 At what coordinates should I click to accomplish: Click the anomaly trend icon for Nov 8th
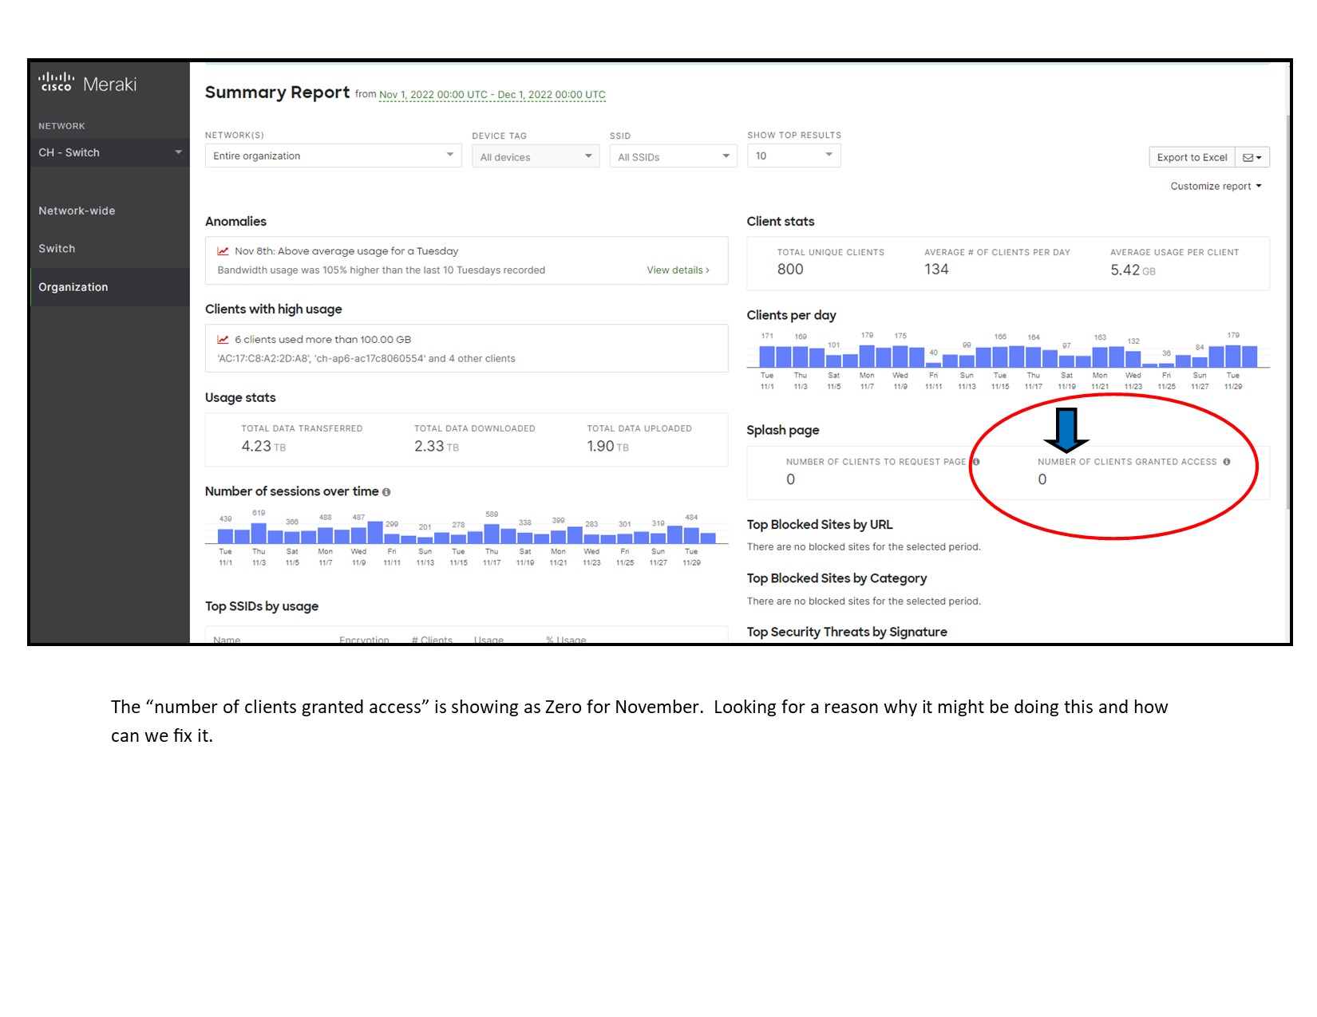coord(223,251)
